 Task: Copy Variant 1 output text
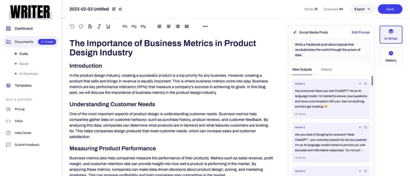tap(366, 84)
